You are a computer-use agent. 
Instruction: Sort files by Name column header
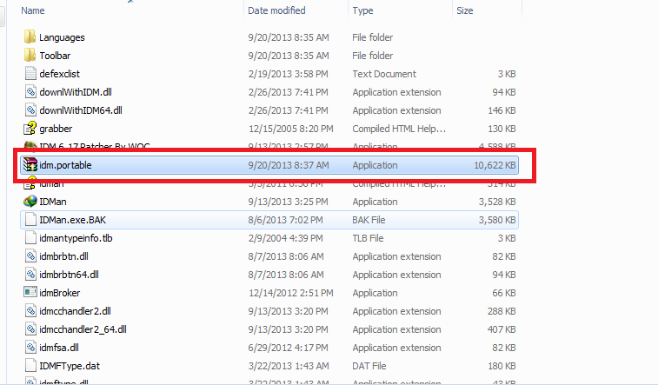click(x=33, y=10)
